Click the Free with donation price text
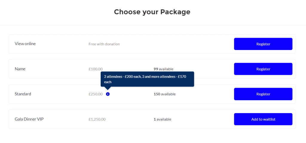Viewport: 306px width, 143px height. coord(104,44)
